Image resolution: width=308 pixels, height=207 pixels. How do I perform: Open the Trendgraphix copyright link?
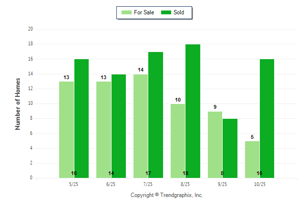click(x=167, y=195)
